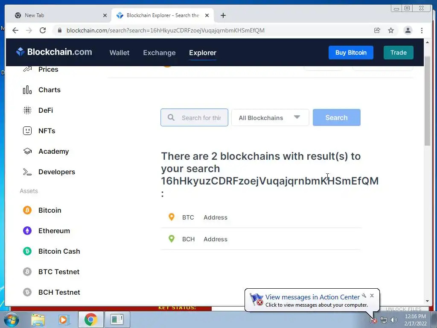Open the taskbar program window icon
This screenshot has height=328, width=437.
pos(117,319)
